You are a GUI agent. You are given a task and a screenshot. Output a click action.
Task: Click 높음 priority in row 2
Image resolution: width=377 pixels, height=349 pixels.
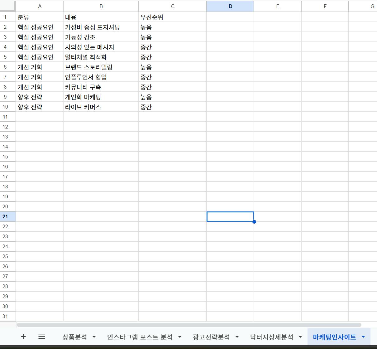pos(173,27)
